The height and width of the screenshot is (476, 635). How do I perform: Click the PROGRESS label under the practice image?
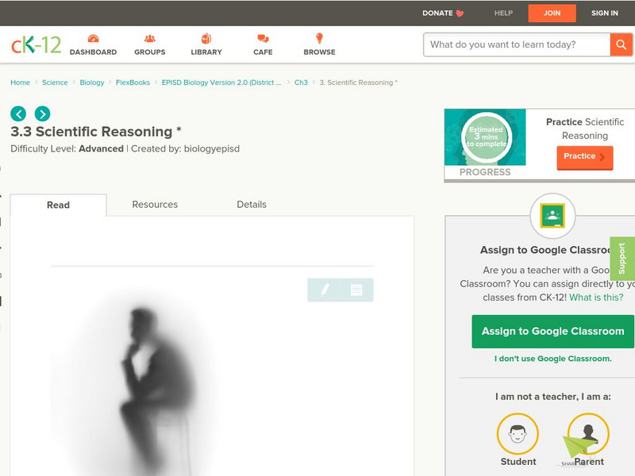pyautogui.click(x=485, y=172)
